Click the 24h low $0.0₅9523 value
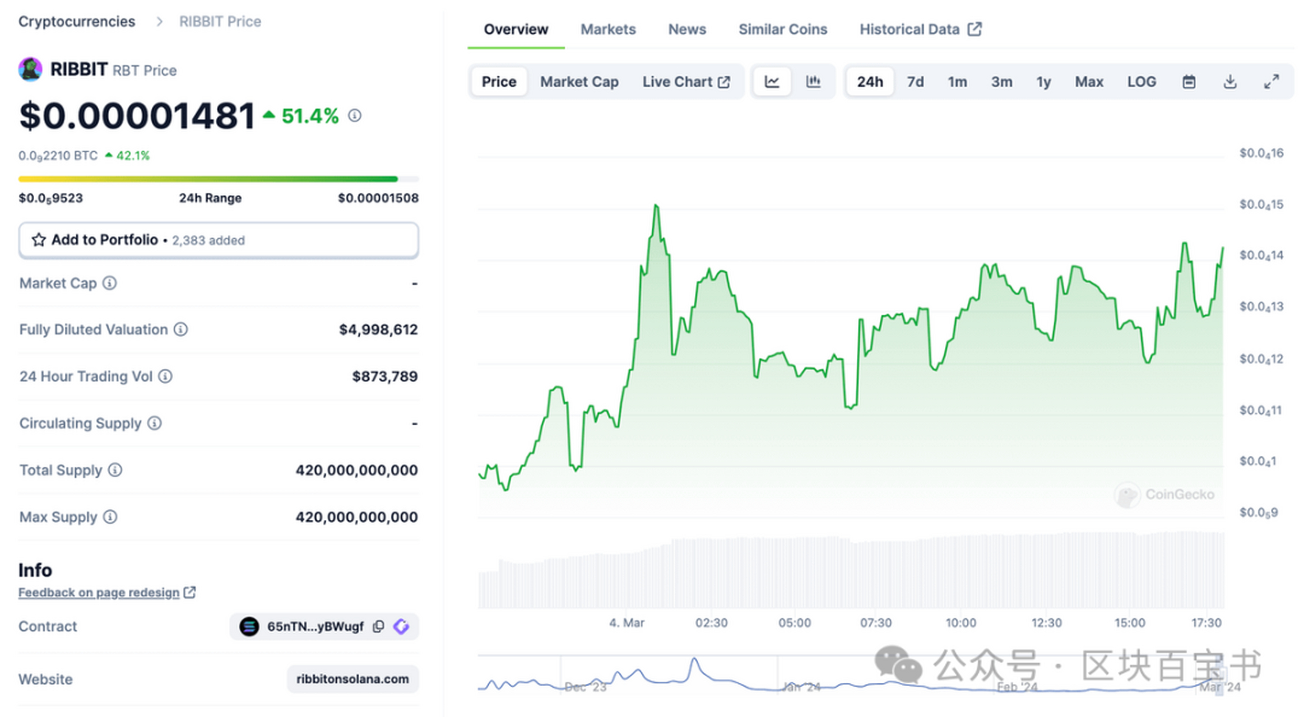This screenshot has width=1304, height=717. click(x=50, y=198)
